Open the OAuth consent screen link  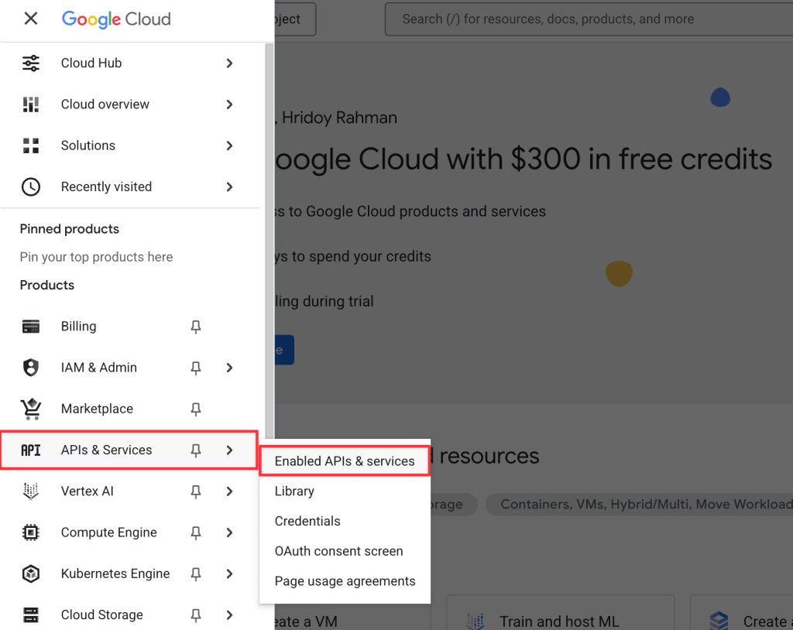338,551
